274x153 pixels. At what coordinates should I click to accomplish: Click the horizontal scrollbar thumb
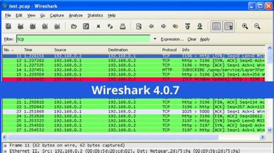(113, 137)
